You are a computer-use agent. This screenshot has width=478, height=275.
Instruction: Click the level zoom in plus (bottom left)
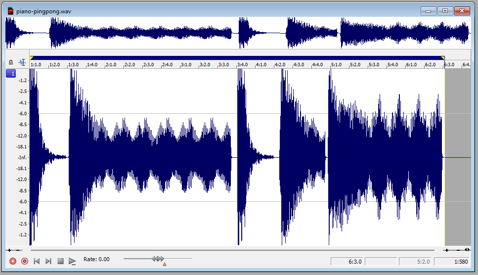(9, 250)
